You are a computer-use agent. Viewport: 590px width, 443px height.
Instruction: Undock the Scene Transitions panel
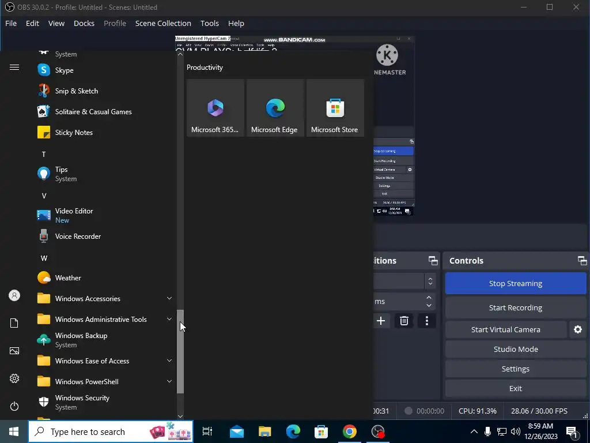[x=433, y=261]
